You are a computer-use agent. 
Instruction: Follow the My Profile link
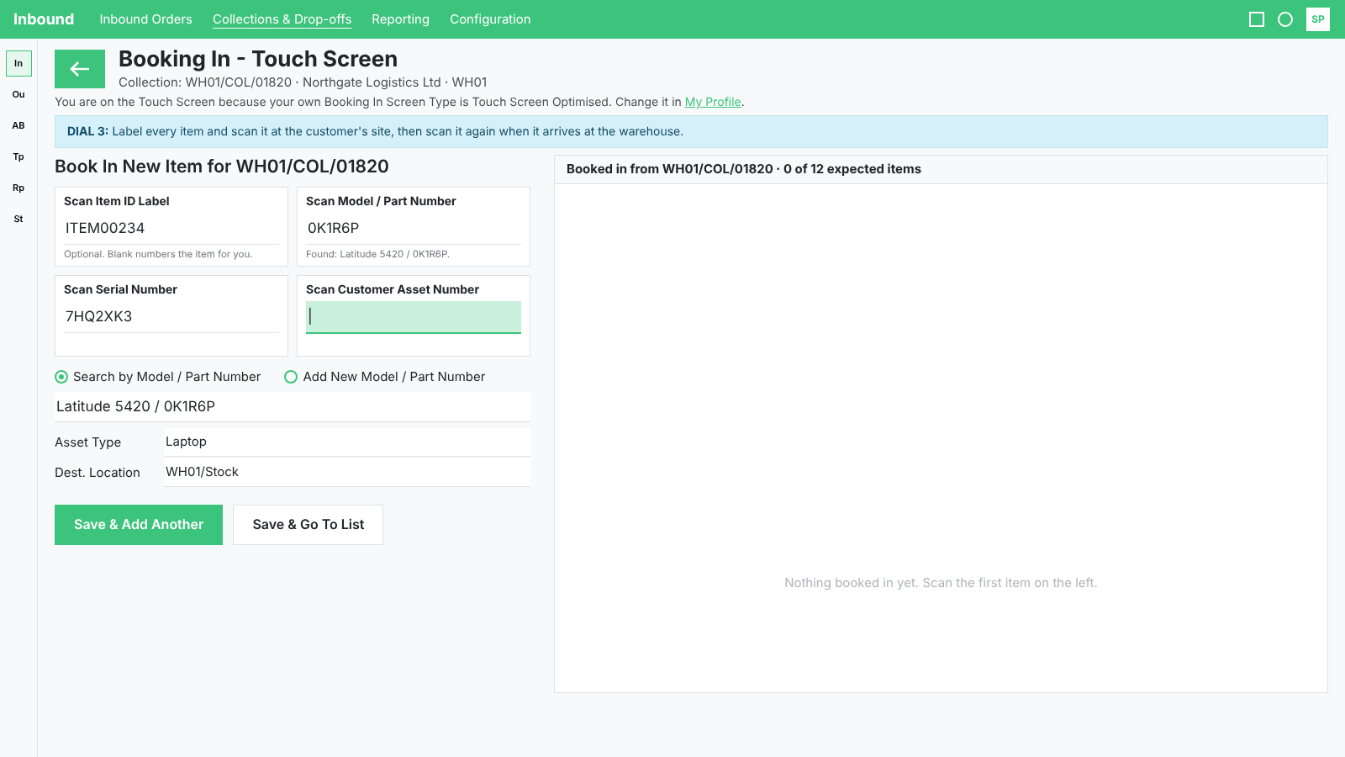(713, 102)
